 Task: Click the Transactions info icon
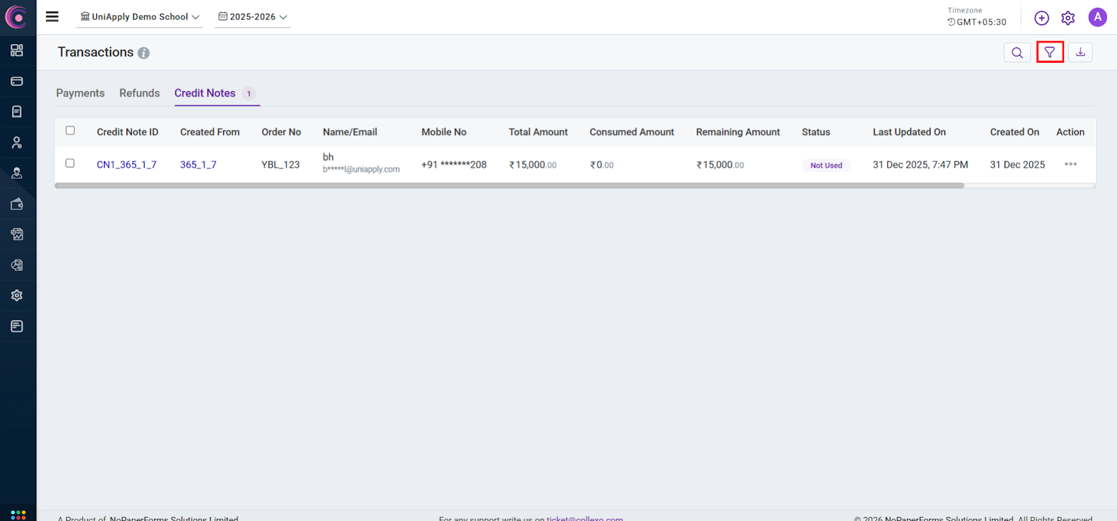point(143,53)
